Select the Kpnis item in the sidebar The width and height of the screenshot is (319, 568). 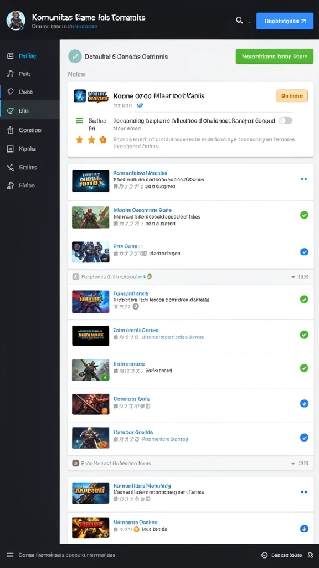coord(27,149)
